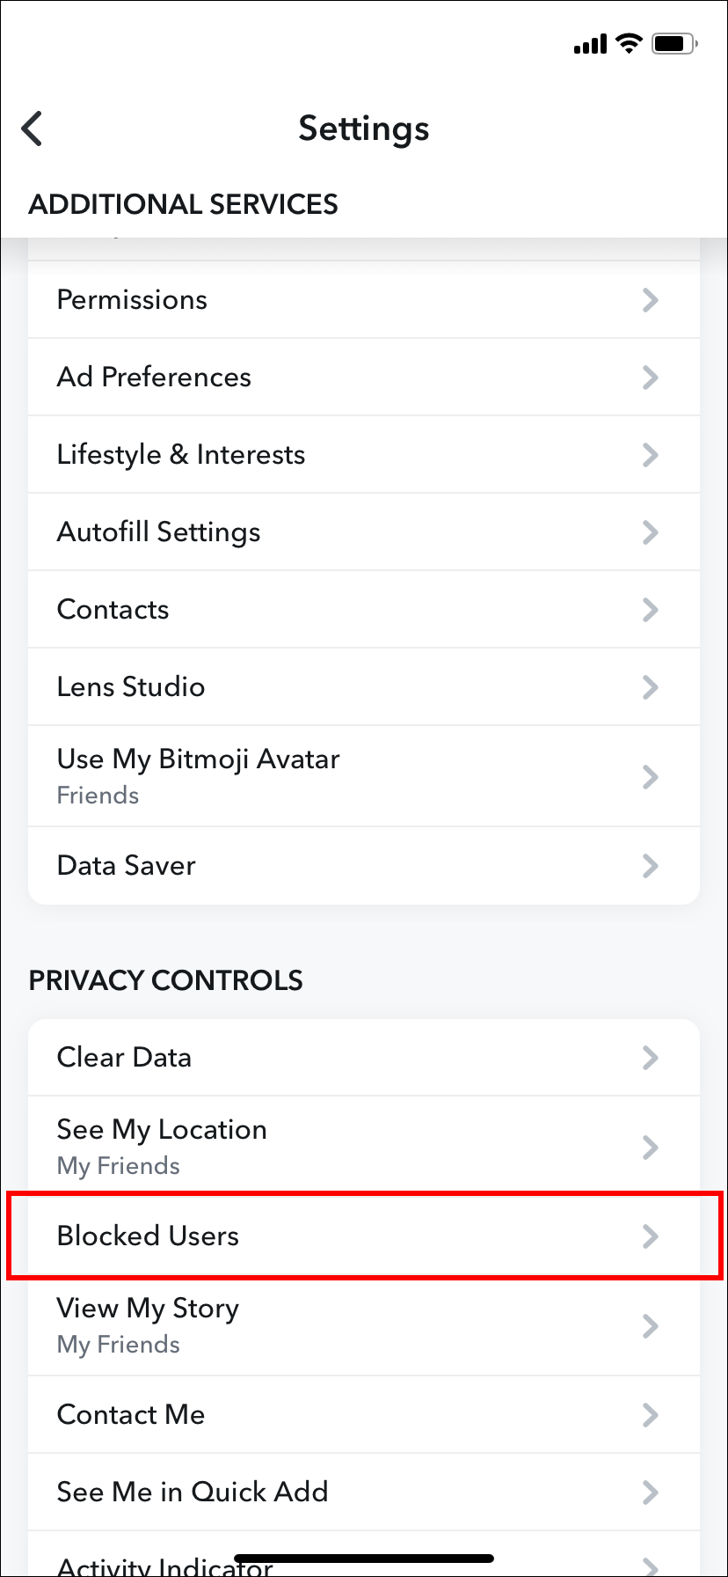Change See My Location setting
Screen dimensions: 728x1577
(363, 1147)
